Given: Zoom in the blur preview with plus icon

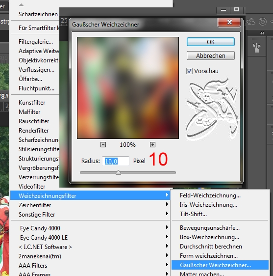Looking at the screenshot, I should 152,145.
